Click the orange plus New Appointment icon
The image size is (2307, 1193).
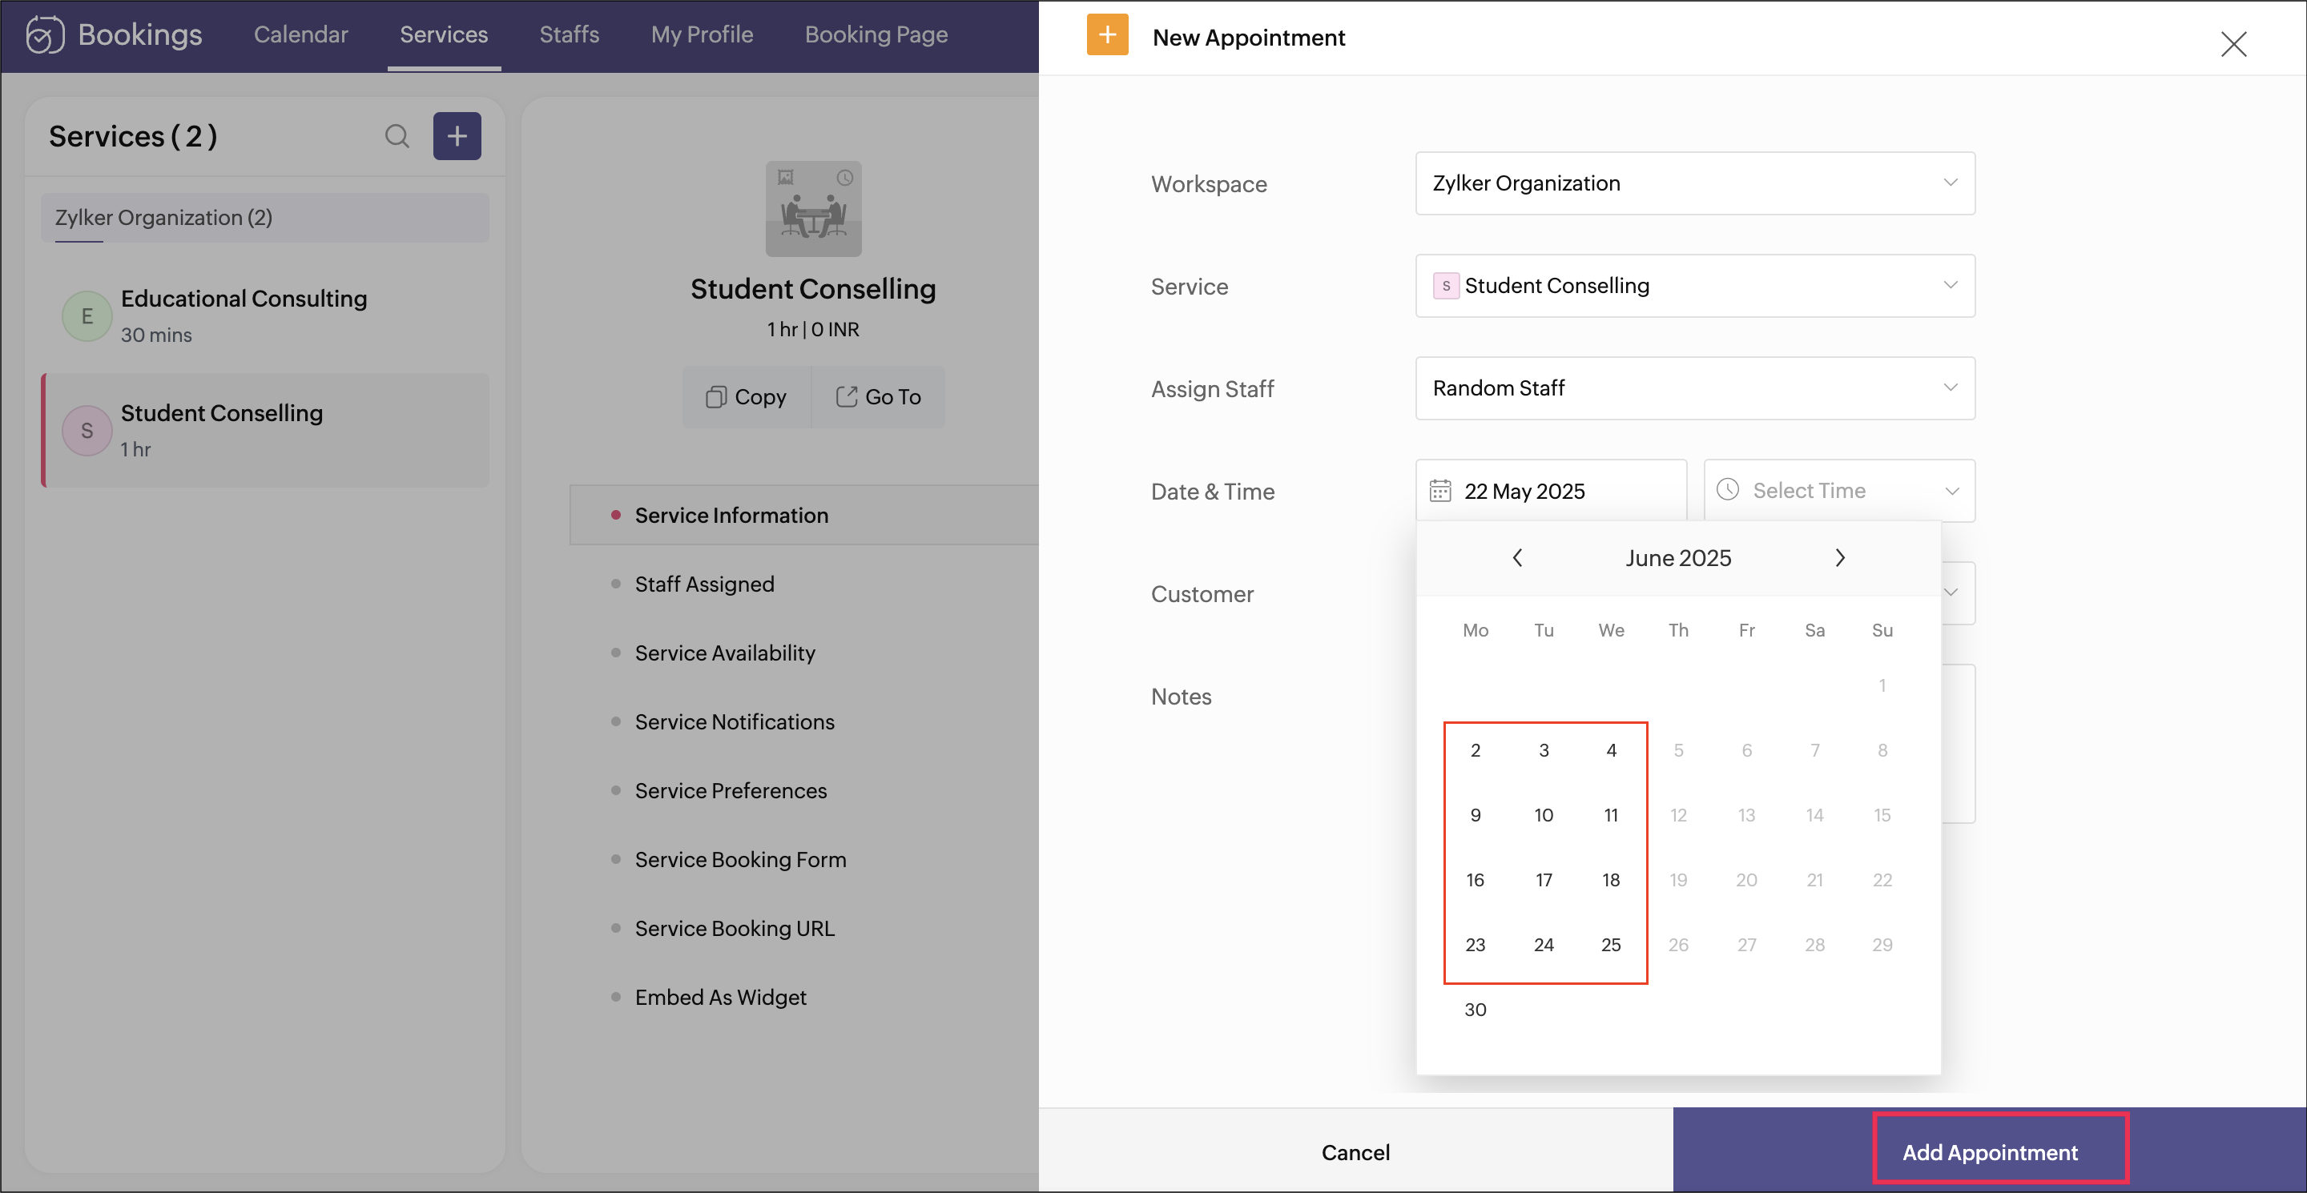[x=1107, y=35]
